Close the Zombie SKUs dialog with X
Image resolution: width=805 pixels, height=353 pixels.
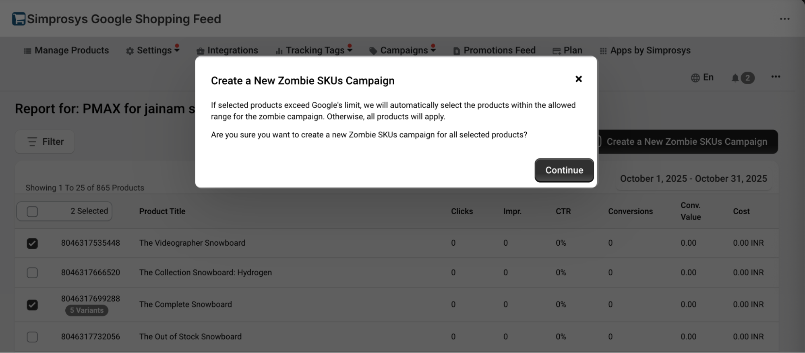(x=579, y=79)
